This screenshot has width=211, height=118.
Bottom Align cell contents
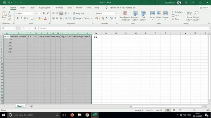tap(61, 13)
